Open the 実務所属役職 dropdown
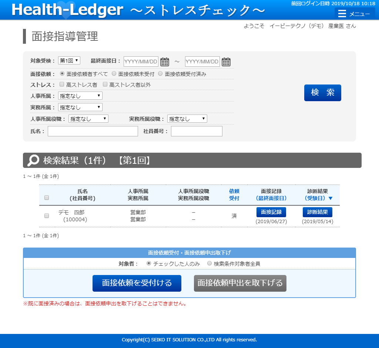The height and width of the screenshot is (348, 379). click(x=187, y=119)
